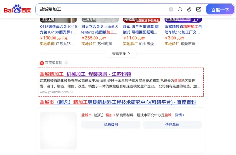Open the 盐城精加工_机械加工_焊装夹具 - 江苏科顿 result
Image resolution: width=236 pixels, height=155 pixels.
click(85, 74)
